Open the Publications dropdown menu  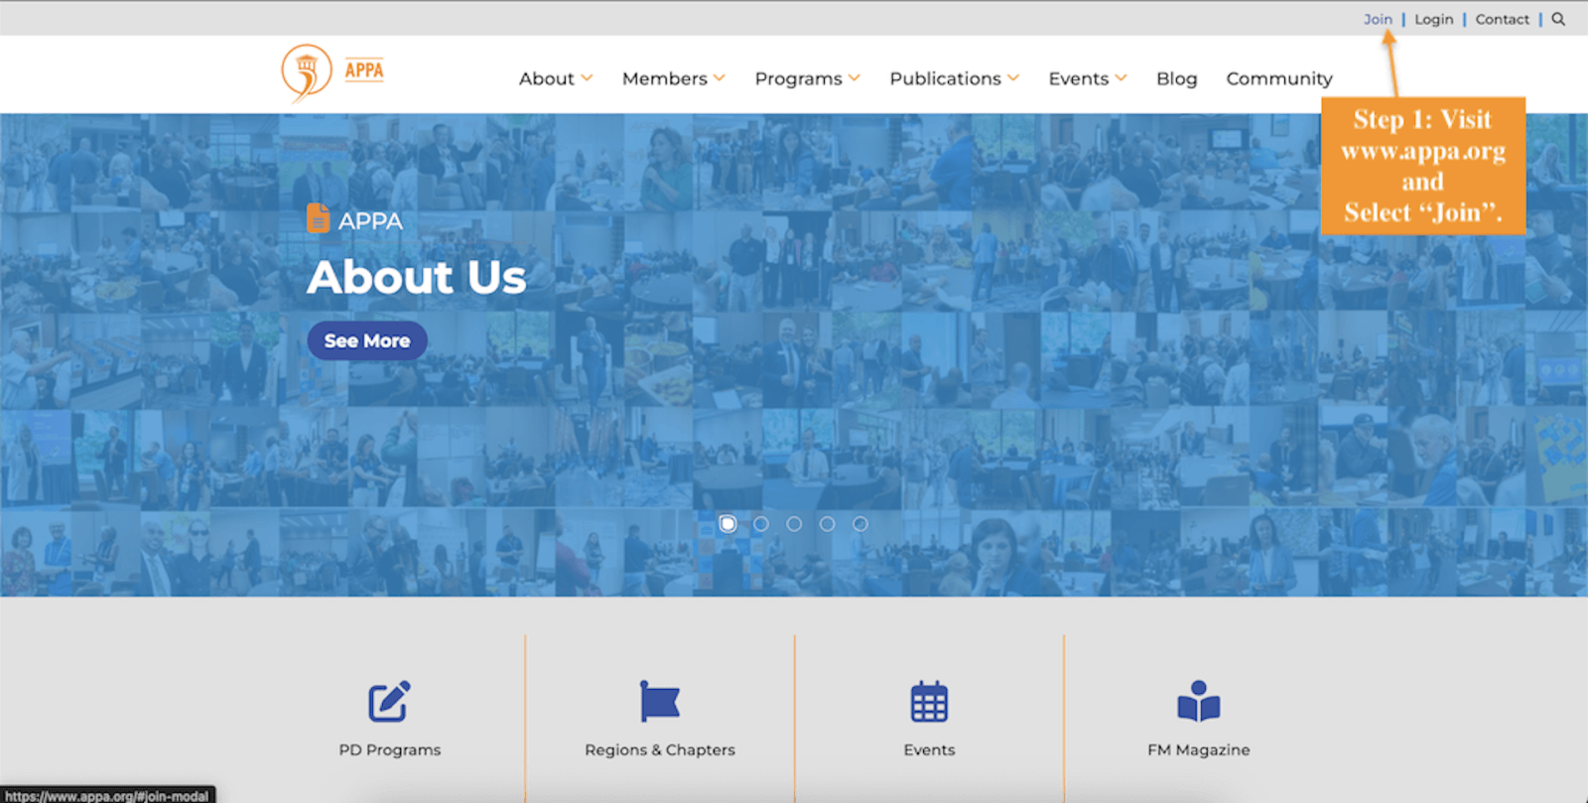coord(954,78)
